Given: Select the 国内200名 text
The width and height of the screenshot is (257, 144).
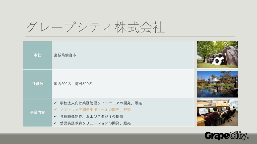Looking at the screenshot, I should coord(62,84).
